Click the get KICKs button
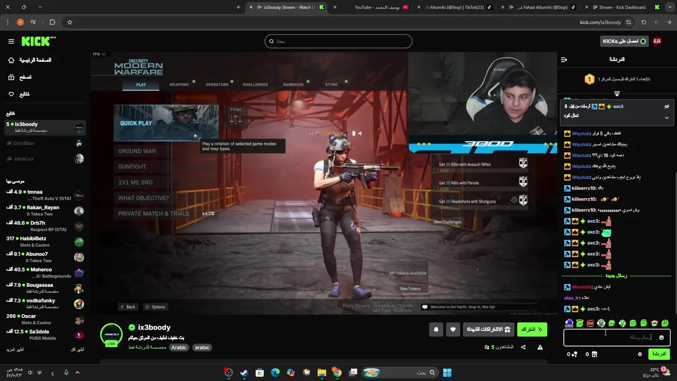The image size is (677, 381). 625,41
